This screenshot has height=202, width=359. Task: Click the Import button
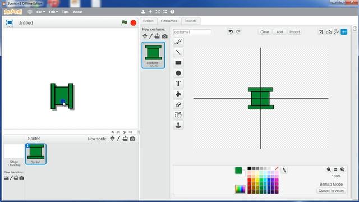(294, 32)
